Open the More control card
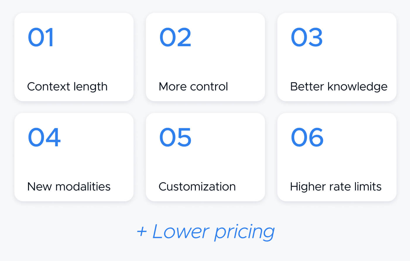410x261 pixels. coord(205,57)
